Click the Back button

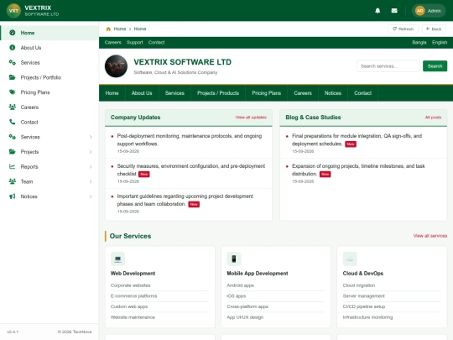[434, 29]
